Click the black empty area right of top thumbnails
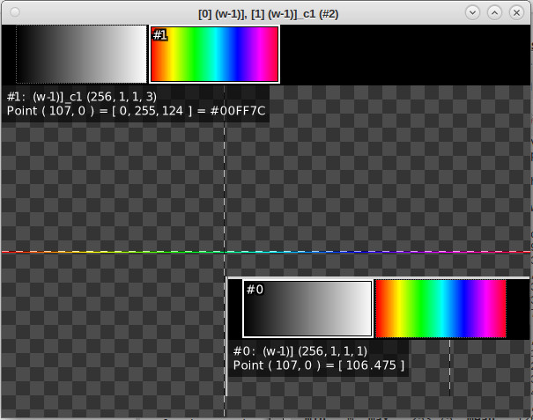533x420 pixels. point(405,54)
